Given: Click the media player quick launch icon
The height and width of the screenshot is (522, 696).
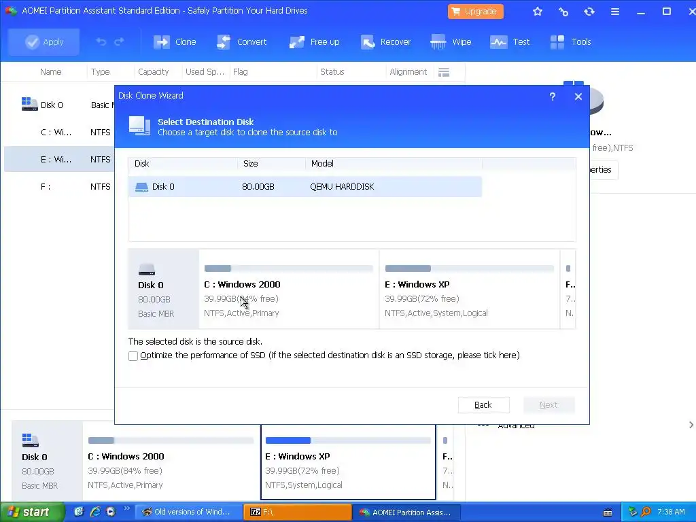Looking at the screenshot, I should coord(111,512).
